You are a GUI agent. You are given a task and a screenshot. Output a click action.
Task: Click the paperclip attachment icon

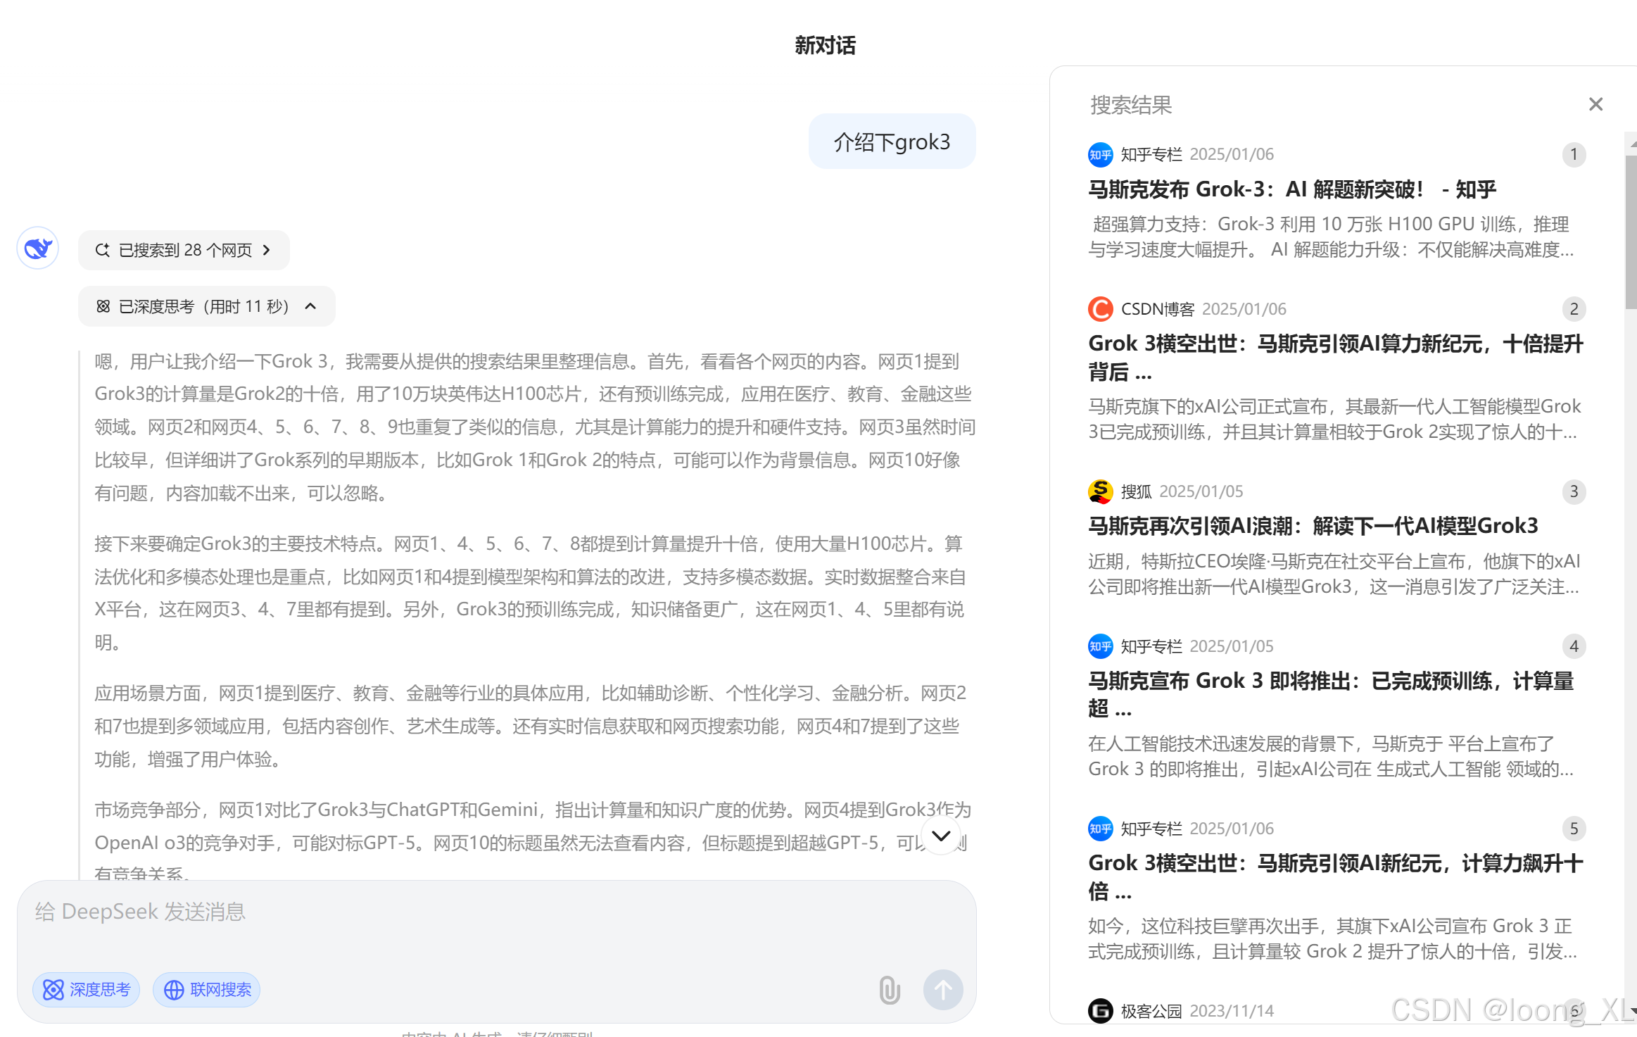[x=889, y=989]
